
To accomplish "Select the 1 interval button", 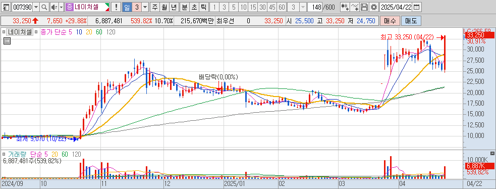I will tap(214, 7).
